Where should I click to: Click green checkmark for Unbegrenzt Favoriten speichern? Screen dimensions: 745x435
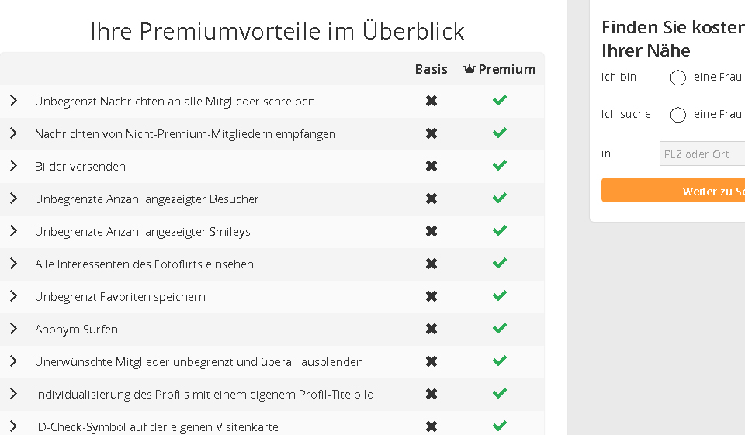(500, 295)
